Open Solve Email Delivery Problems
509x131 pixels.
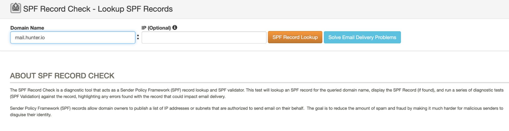click(362, 37)
